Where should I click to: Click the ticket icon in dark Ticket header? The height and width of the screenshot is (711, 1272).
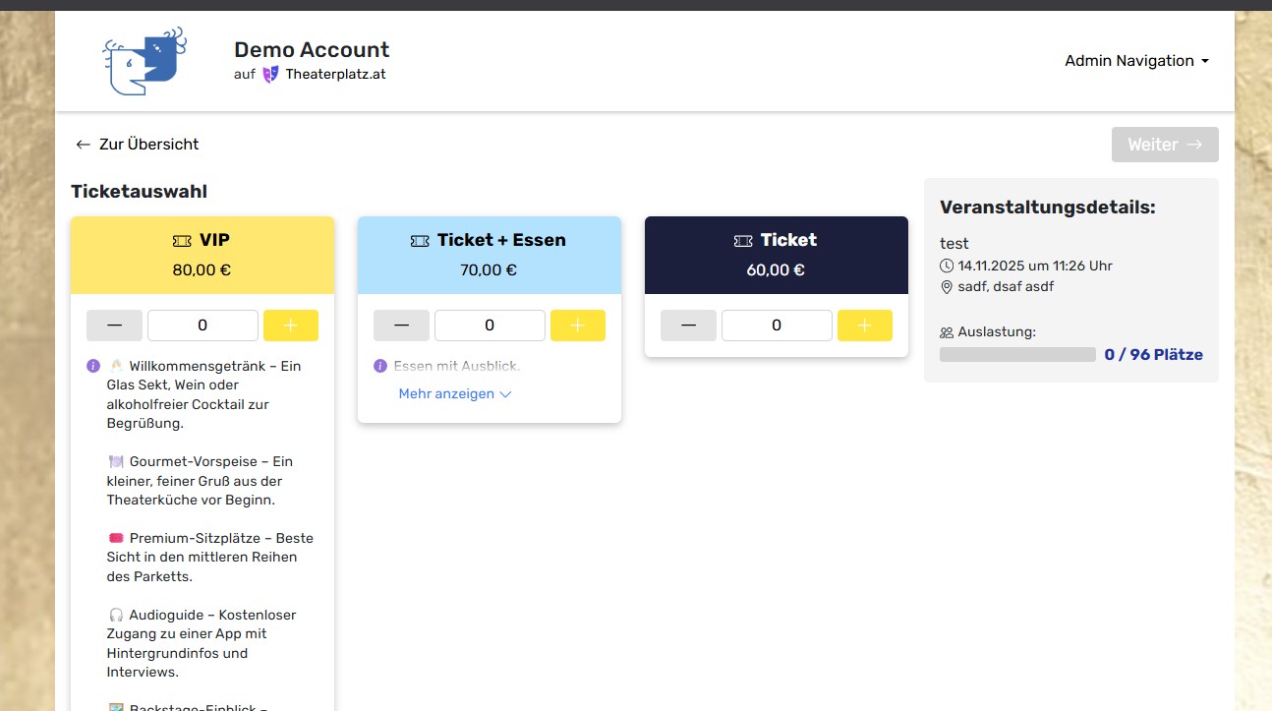pyautogui.click(x=743, y=240)
